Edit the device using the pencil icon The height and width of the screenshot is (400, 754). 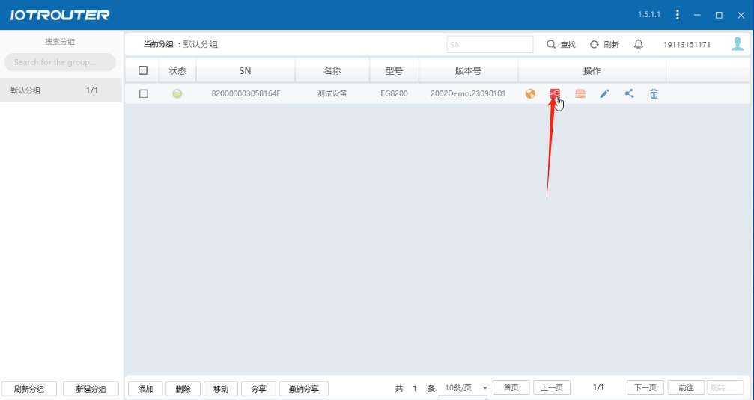[x=604, y=93]
